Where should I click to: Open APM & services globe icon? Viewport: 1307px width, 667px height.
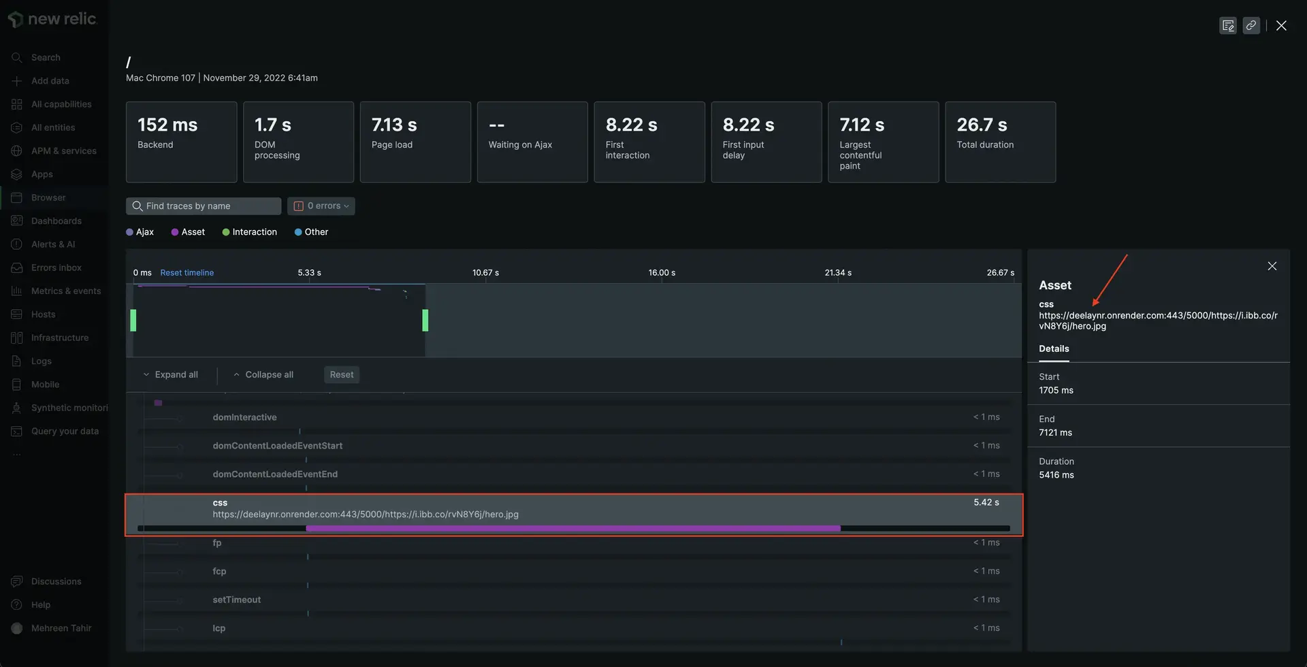pyautogui.click(x=17, y=151)
